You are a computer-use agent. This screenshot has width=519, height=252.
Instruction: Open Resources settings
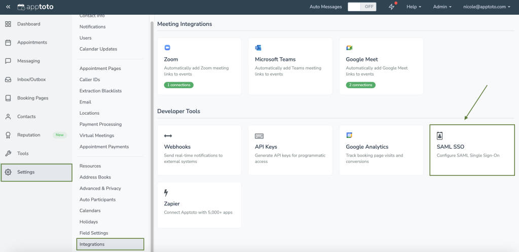pos(90,166)
